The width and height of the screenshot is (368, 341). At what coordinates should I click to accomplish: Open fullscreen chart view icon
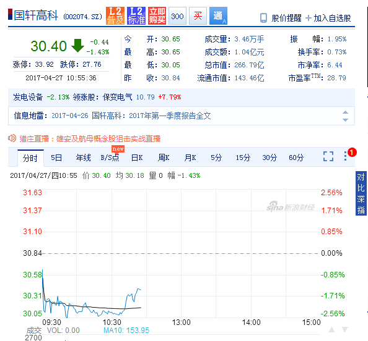pyautogui.click(x=328, y=156)
